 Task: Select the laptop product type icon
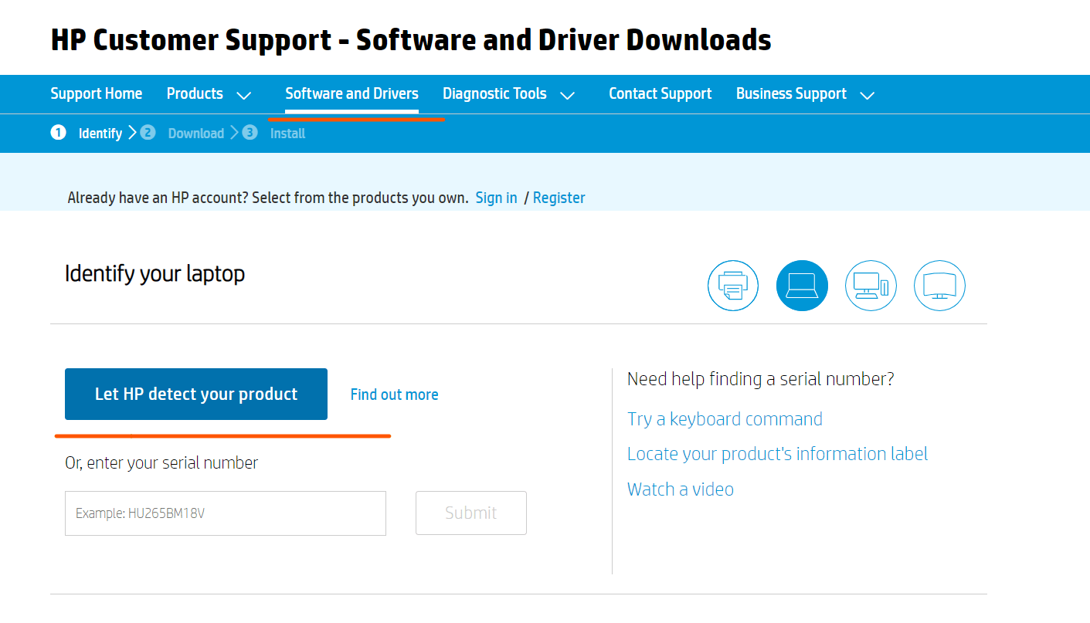point(802,286)
